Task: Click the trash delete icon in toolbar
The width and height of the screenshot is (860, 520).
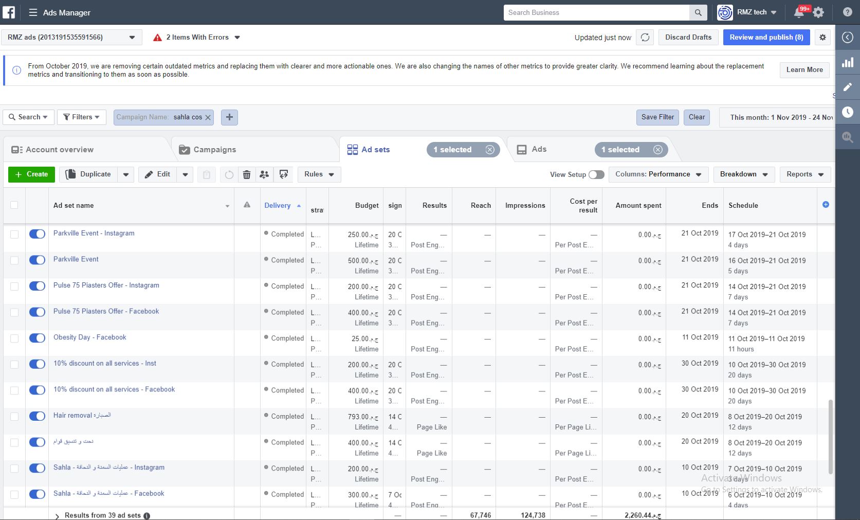Action: [x=247, y=174]
